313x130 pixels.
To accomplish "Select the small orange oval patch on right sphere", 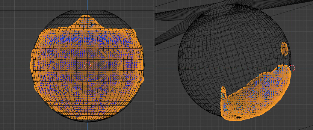I will 285,49.
